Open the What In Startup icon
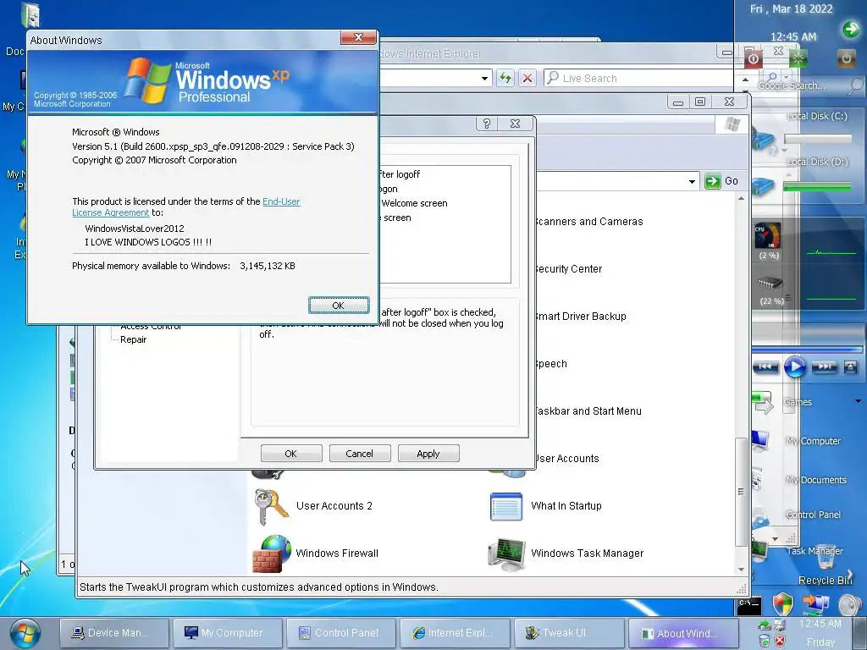The height and width of the screenshot is (650, 867). 506,506
